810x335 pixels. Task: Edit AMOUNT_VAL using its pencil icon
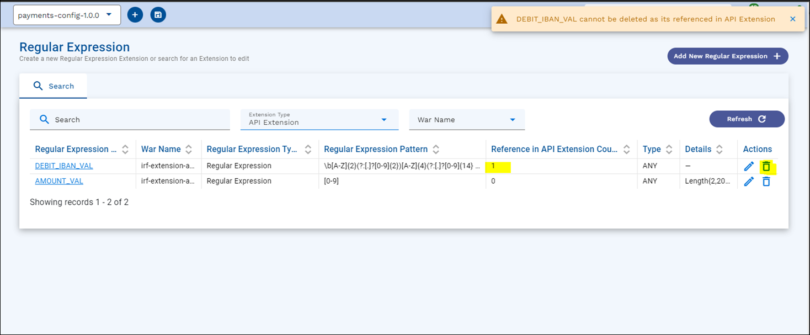tap(749, 181)
